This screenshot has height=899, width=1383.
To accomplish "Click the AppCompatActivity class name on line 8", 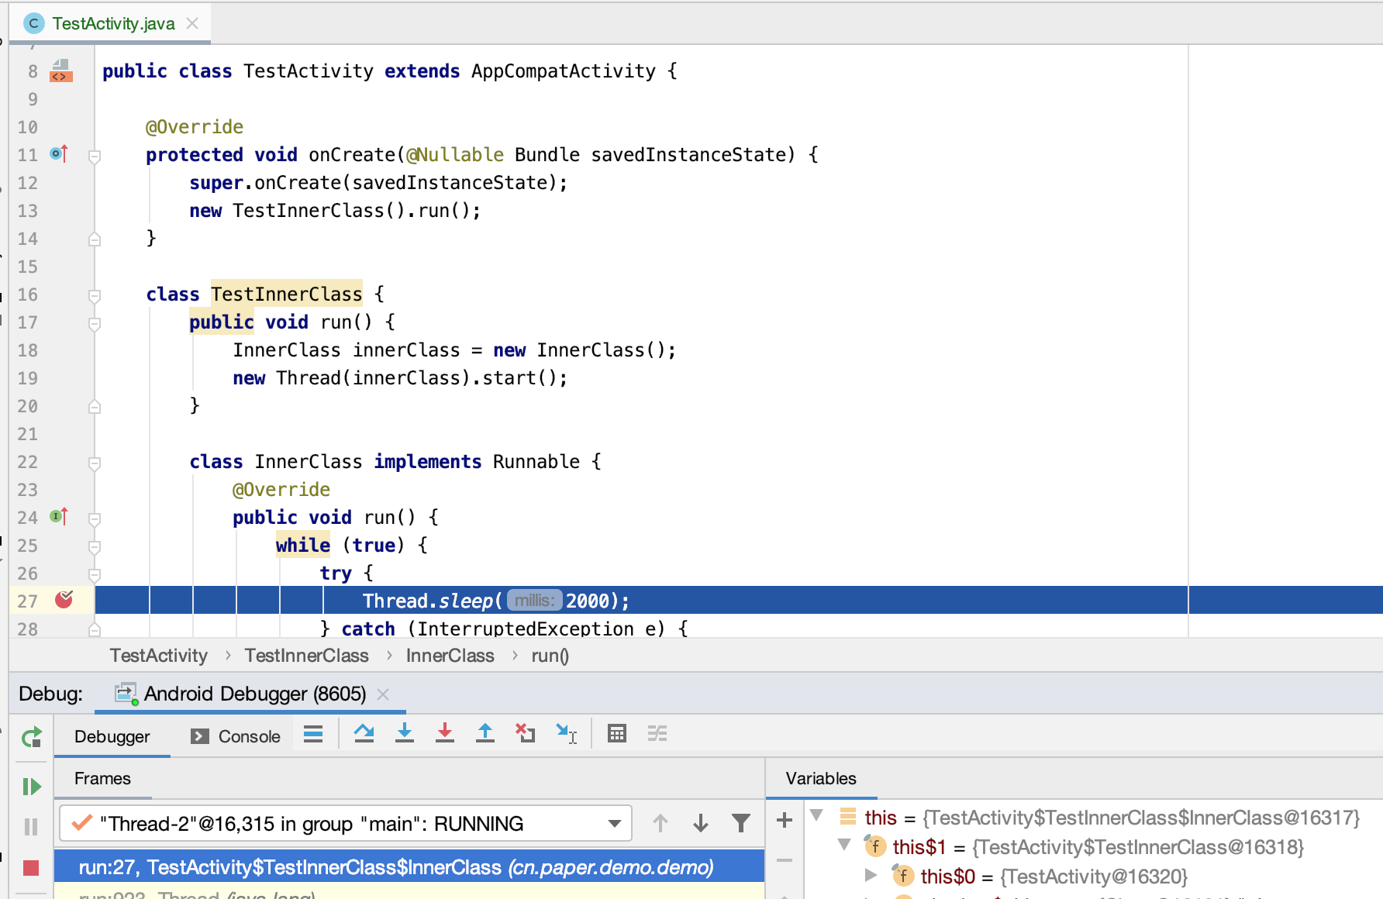I will tap(564, 71).
